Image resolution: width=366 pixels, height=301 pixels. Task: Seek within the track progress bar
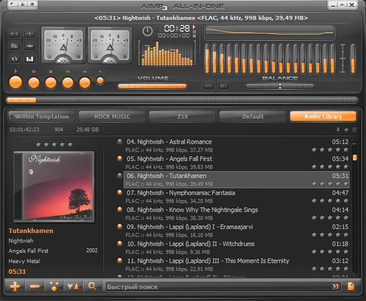[182, 100]
